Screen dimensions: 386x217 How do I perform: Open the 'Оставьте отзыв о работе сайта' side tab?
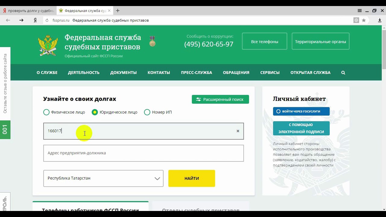pos(5,83)
